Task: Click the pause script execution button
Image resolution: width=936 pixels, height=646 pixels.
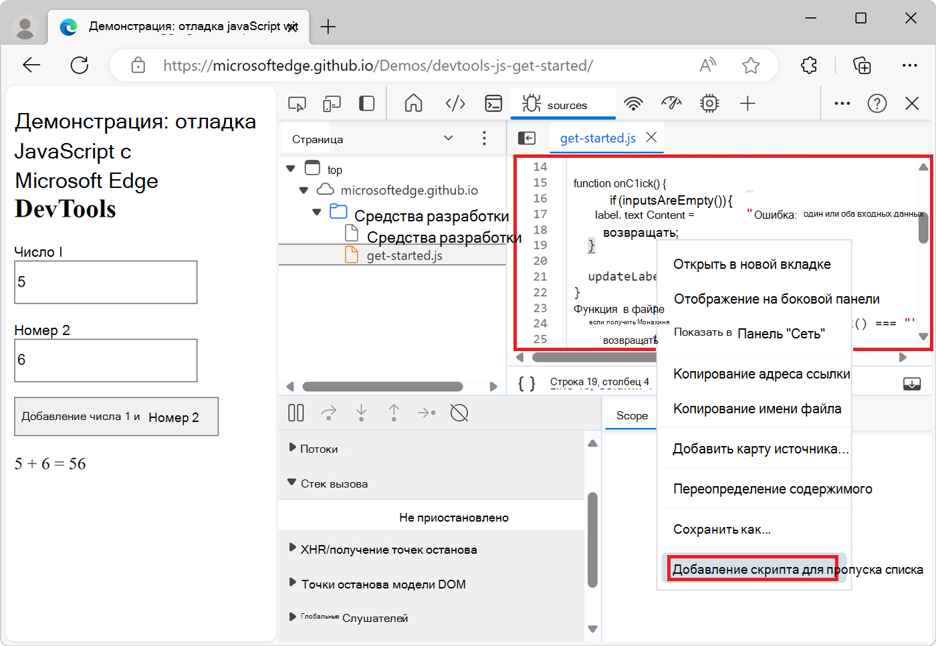Action: pyautogui.click(x=296, y=413)
